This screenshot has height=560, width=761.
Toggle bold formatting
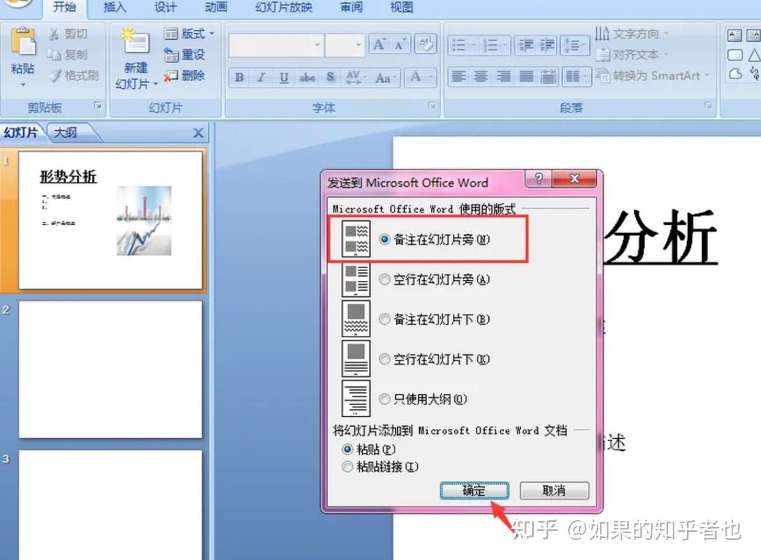click(x=240, y=77)
